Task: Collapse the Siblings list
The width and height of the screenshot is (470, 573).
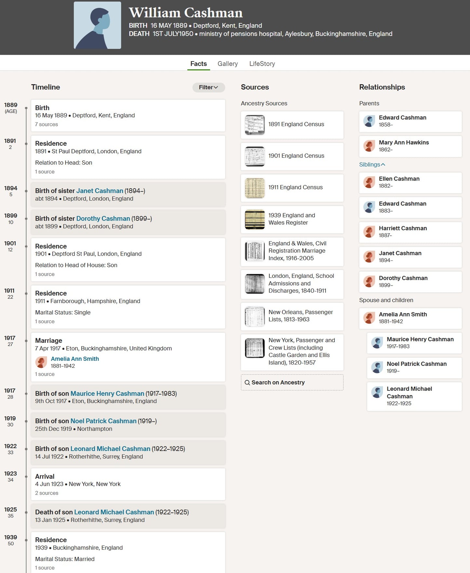Action: point(372,165)
